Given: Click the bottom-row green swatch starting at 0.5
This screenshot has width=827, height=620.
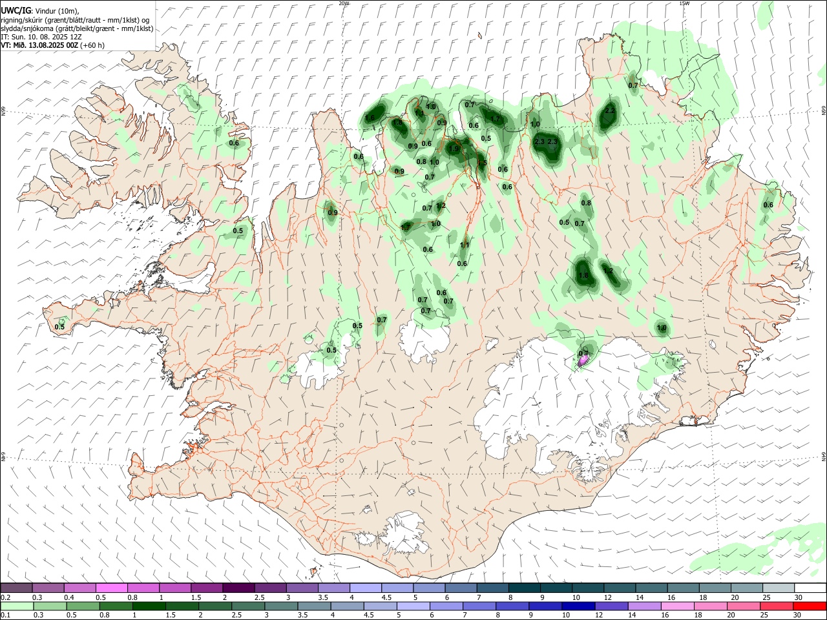Looking at the screenshot, I should [83, 606].
